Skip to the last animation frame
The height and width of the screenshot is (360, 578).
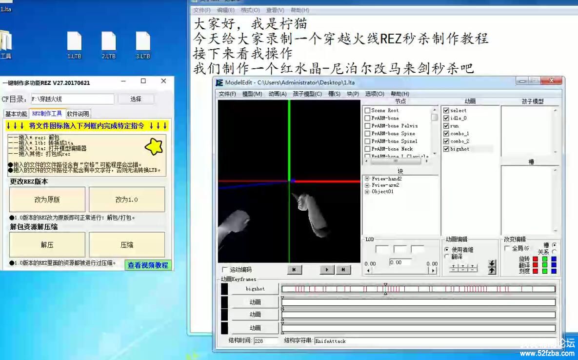pyautogui.click(x=343, y=269)
